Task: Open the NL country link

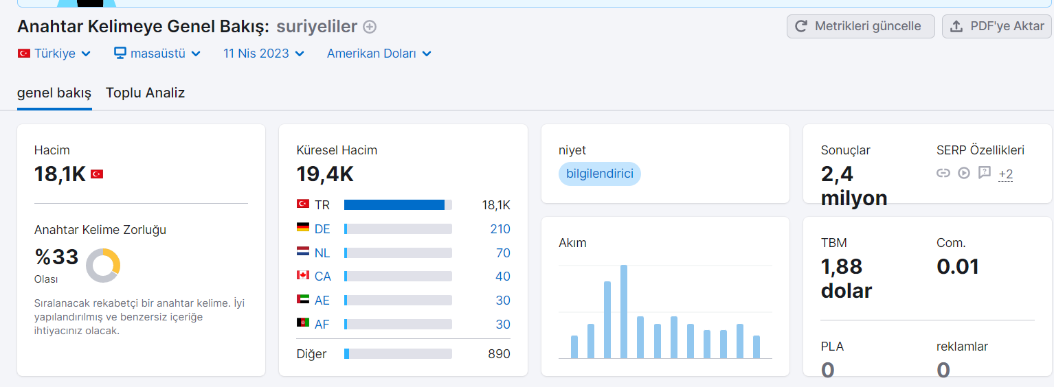Action: (x=322, y=253)
